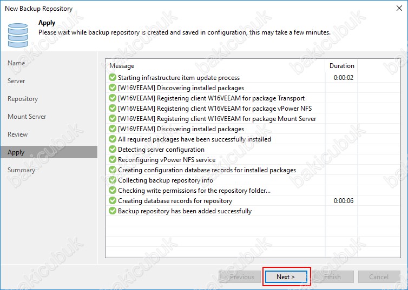Cancel the New Backup Repository wizard
Viewport: 408px width, 290px height.
pos(379,276)
